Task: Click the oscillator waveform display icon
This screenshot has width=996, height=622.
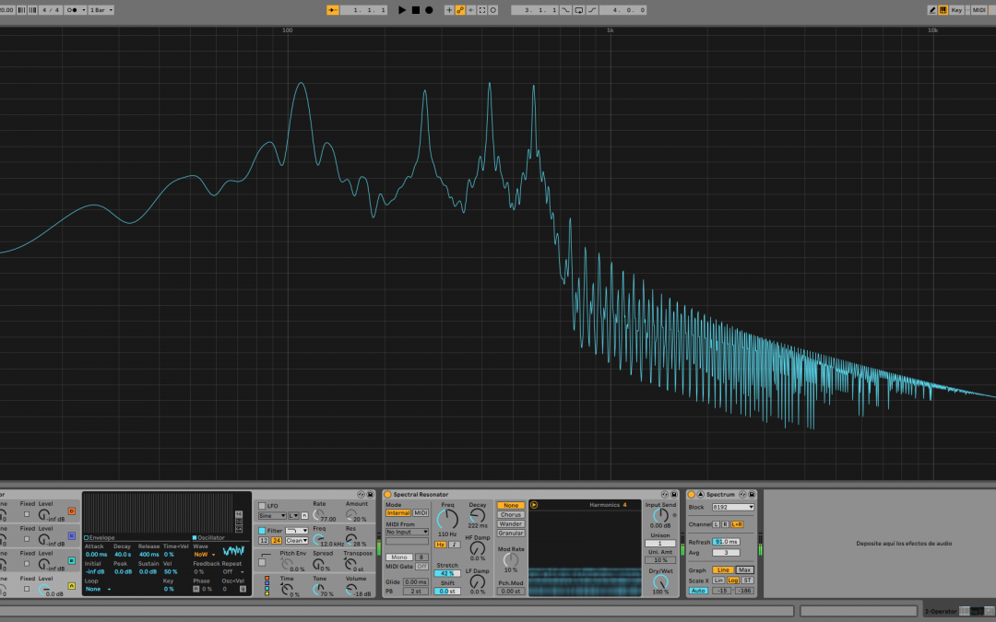Action: [x=233, y=551]
